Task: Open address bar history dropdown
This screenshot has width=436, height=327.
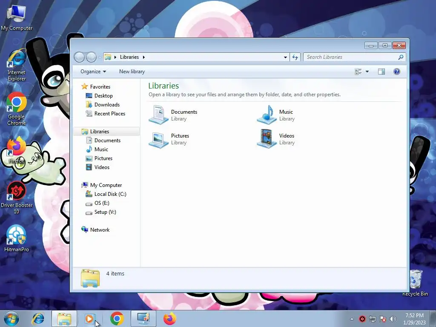Action: click(x=285, y=57)
